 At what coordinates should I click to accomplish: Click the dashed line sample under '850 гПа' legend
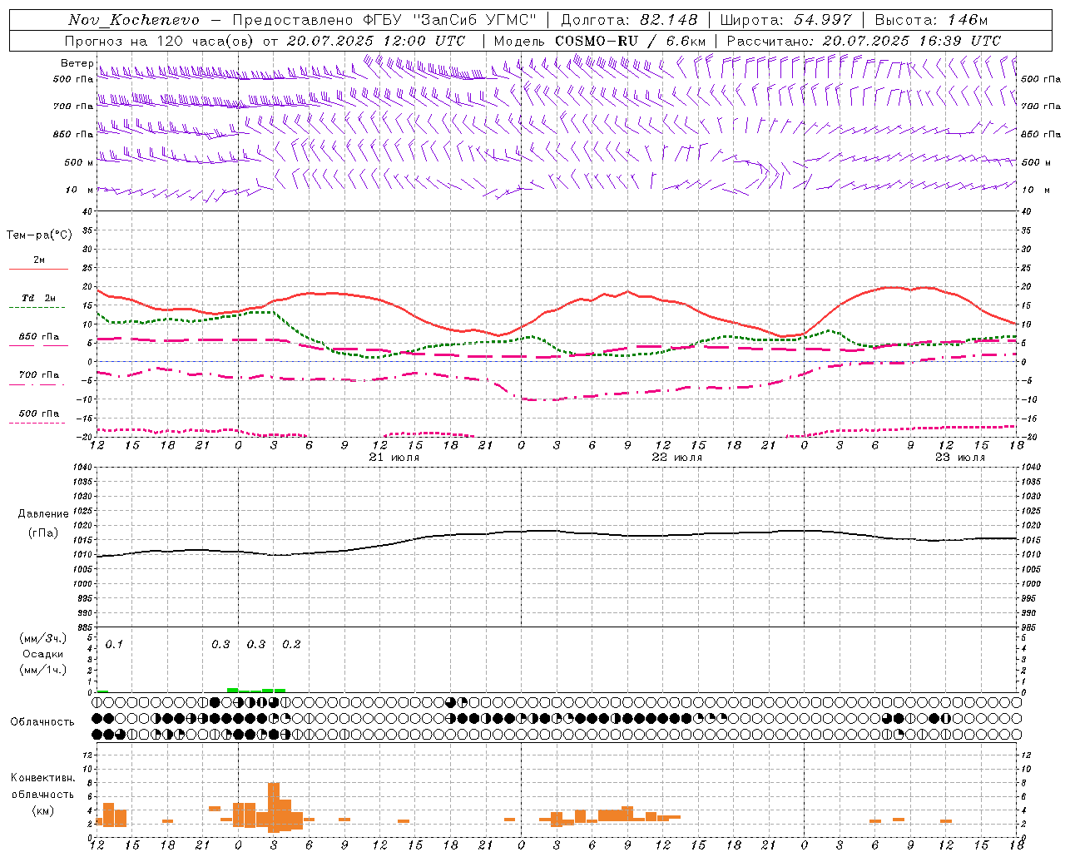[37, 346]
